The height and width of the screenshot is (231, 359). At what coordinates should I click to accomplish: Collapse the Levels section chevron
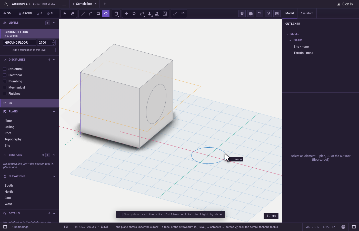(54, 23)
